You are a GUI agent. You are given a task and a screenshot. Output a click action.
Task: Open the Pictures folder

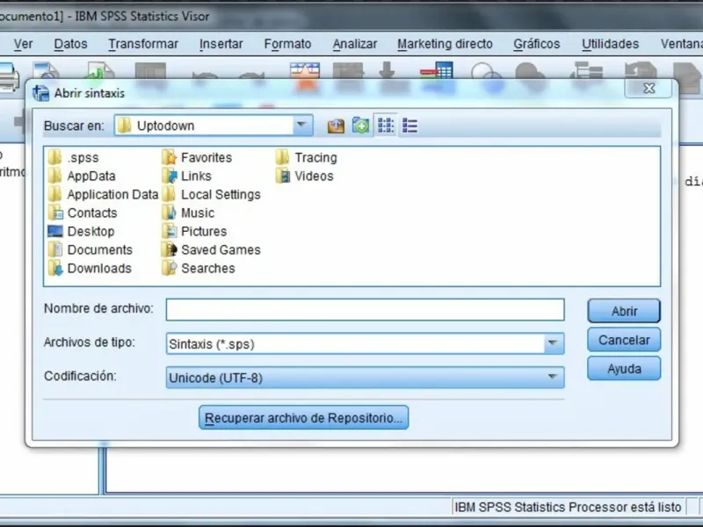[194, 231]
